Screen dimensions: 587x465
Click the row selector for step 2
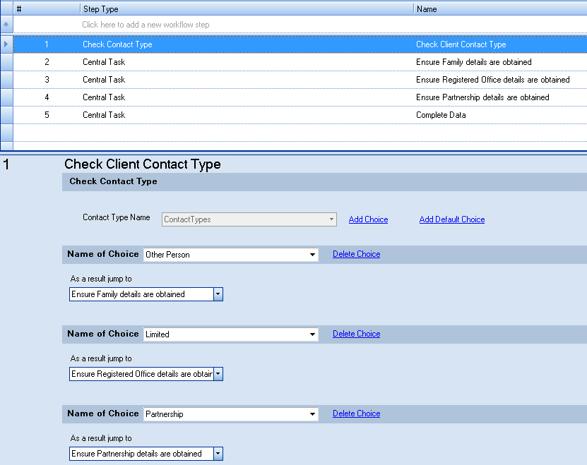coord(7,62)
